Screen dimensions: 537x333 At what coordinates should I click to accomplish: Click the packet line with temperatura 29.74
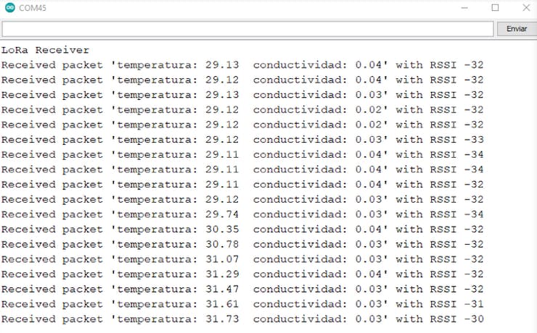[x=242, y=214]
